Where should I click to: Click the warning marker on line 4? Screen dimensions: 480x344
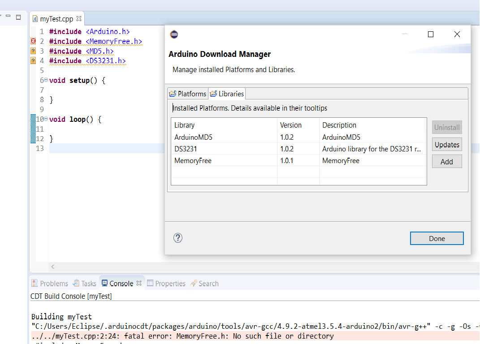tap(33, 61)
